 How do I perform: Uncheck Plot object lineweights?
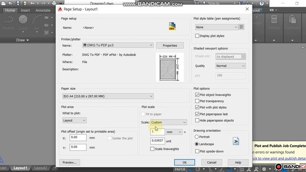tap(197, 95)
